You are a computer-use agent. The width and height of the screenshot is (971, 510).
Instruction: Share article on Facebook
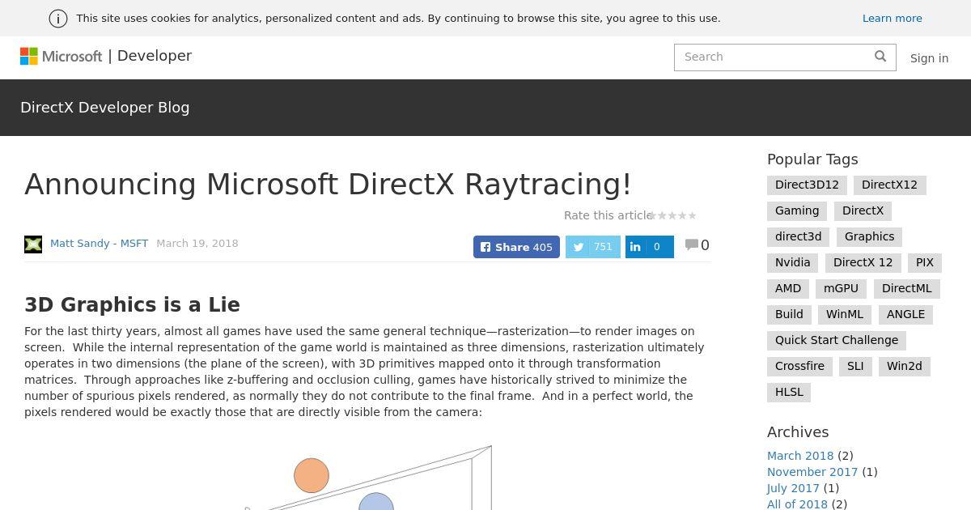[516, 247]
